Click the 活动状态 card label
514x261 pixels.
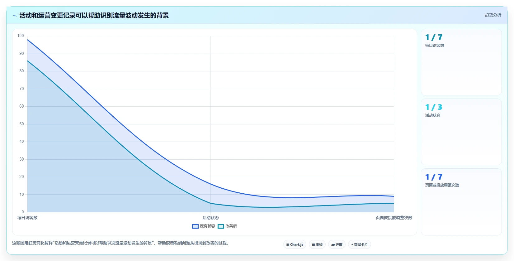tap(433, 115)
